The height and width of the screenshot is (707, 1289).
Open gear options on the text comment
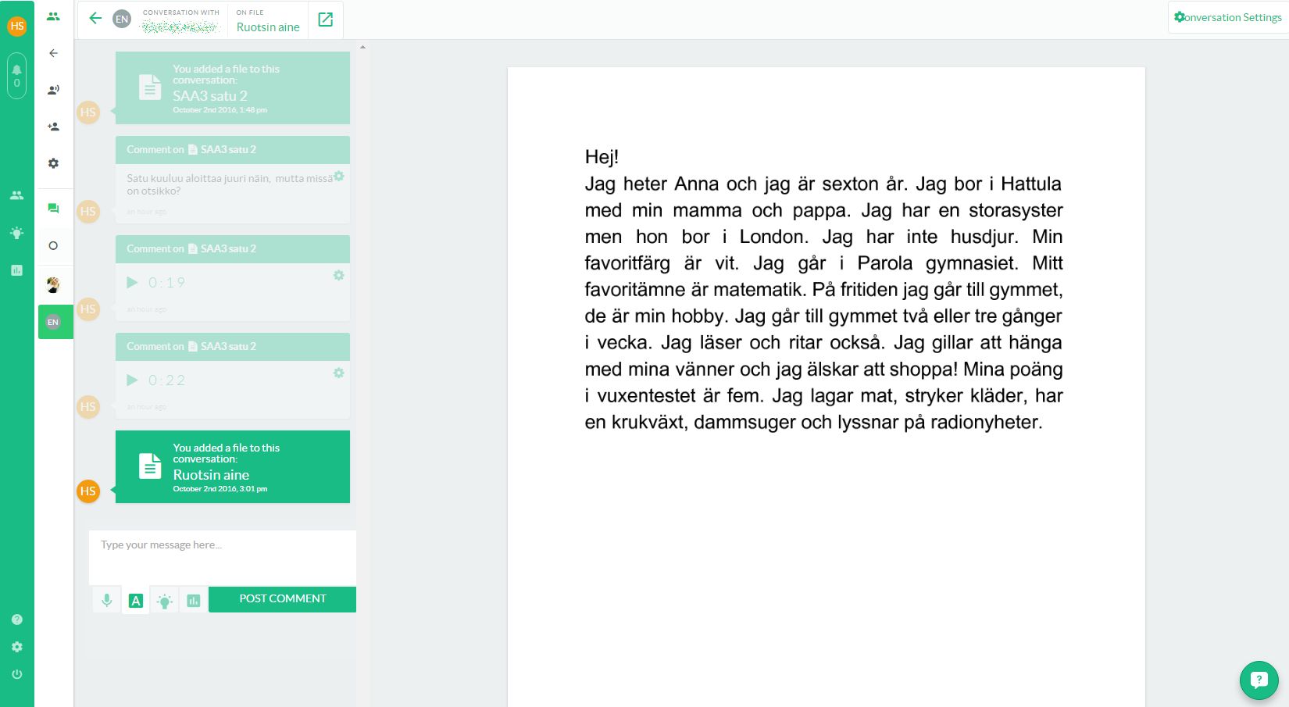coord(339,177)
